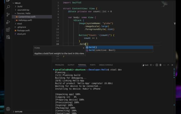Expand the OUTLINE section
The height and width of the screenshot is (114, 181).
point(32,112)
